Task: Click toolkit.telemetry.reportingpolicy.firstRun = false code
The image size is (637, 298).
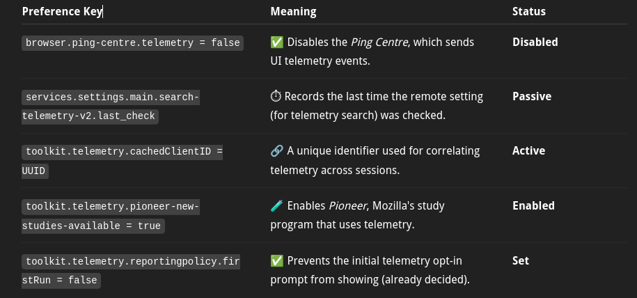Action: point(131,271)
